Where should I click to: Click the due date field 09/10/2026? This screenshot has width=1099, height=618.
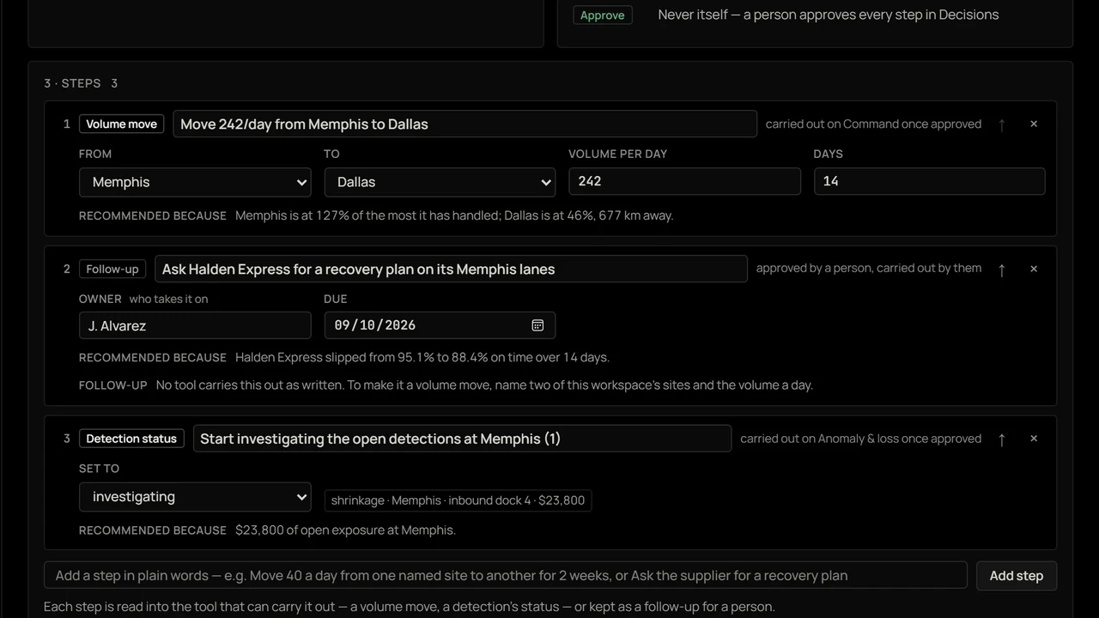click(440, 325)
